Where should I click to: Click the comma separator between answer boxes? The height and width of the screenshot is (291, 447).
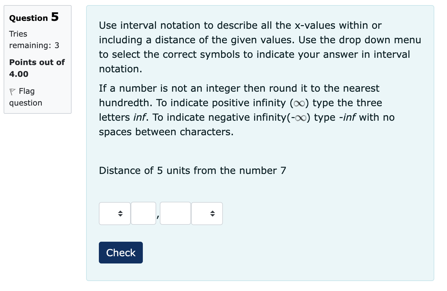158,217
